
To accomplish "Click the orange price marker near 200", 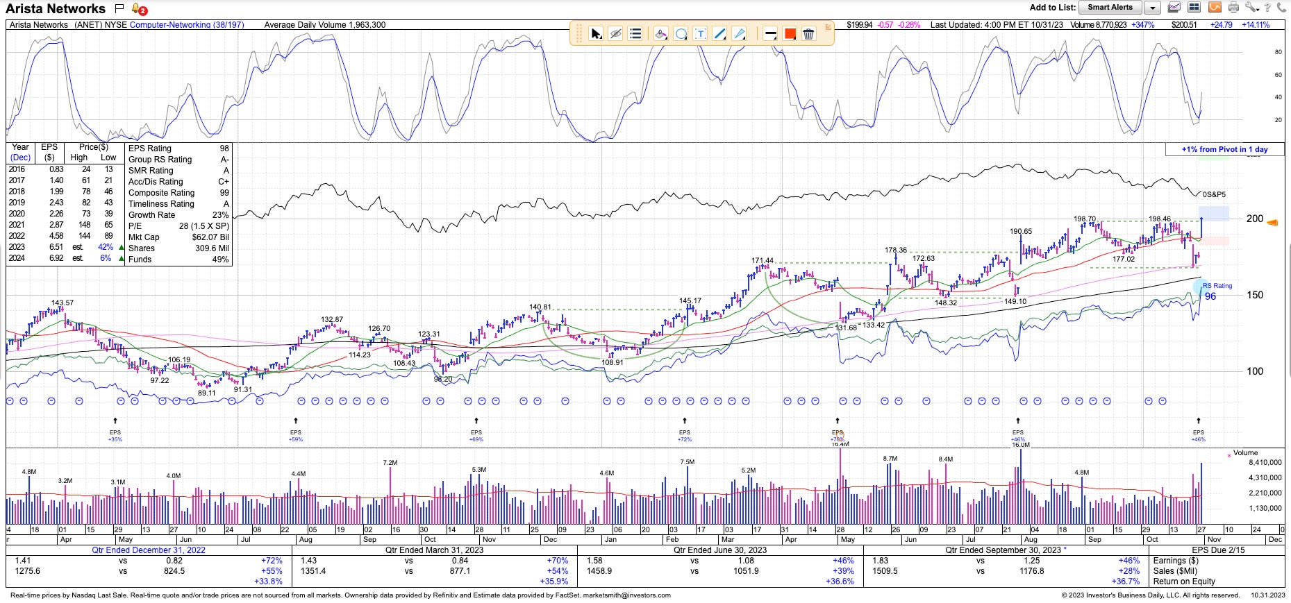I will tap(1272, 223).
